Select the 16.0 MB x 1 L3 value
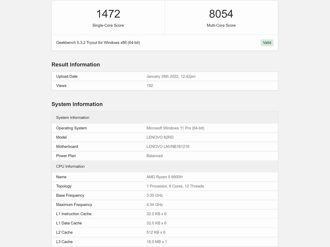330x247 pixels. tap(157, 242)
